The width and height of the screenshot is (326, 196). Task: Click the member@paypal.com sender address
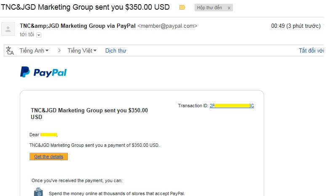click(x=167, y=26)
